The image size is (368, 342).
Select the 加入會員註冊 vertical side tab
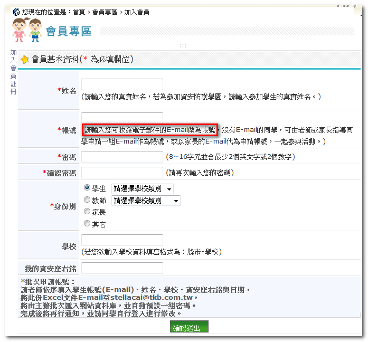tap(13, 72)
